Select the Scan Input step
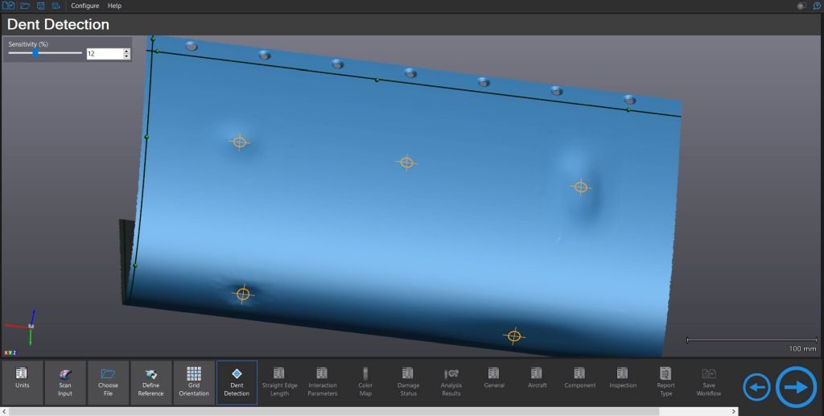 point(65,382)
